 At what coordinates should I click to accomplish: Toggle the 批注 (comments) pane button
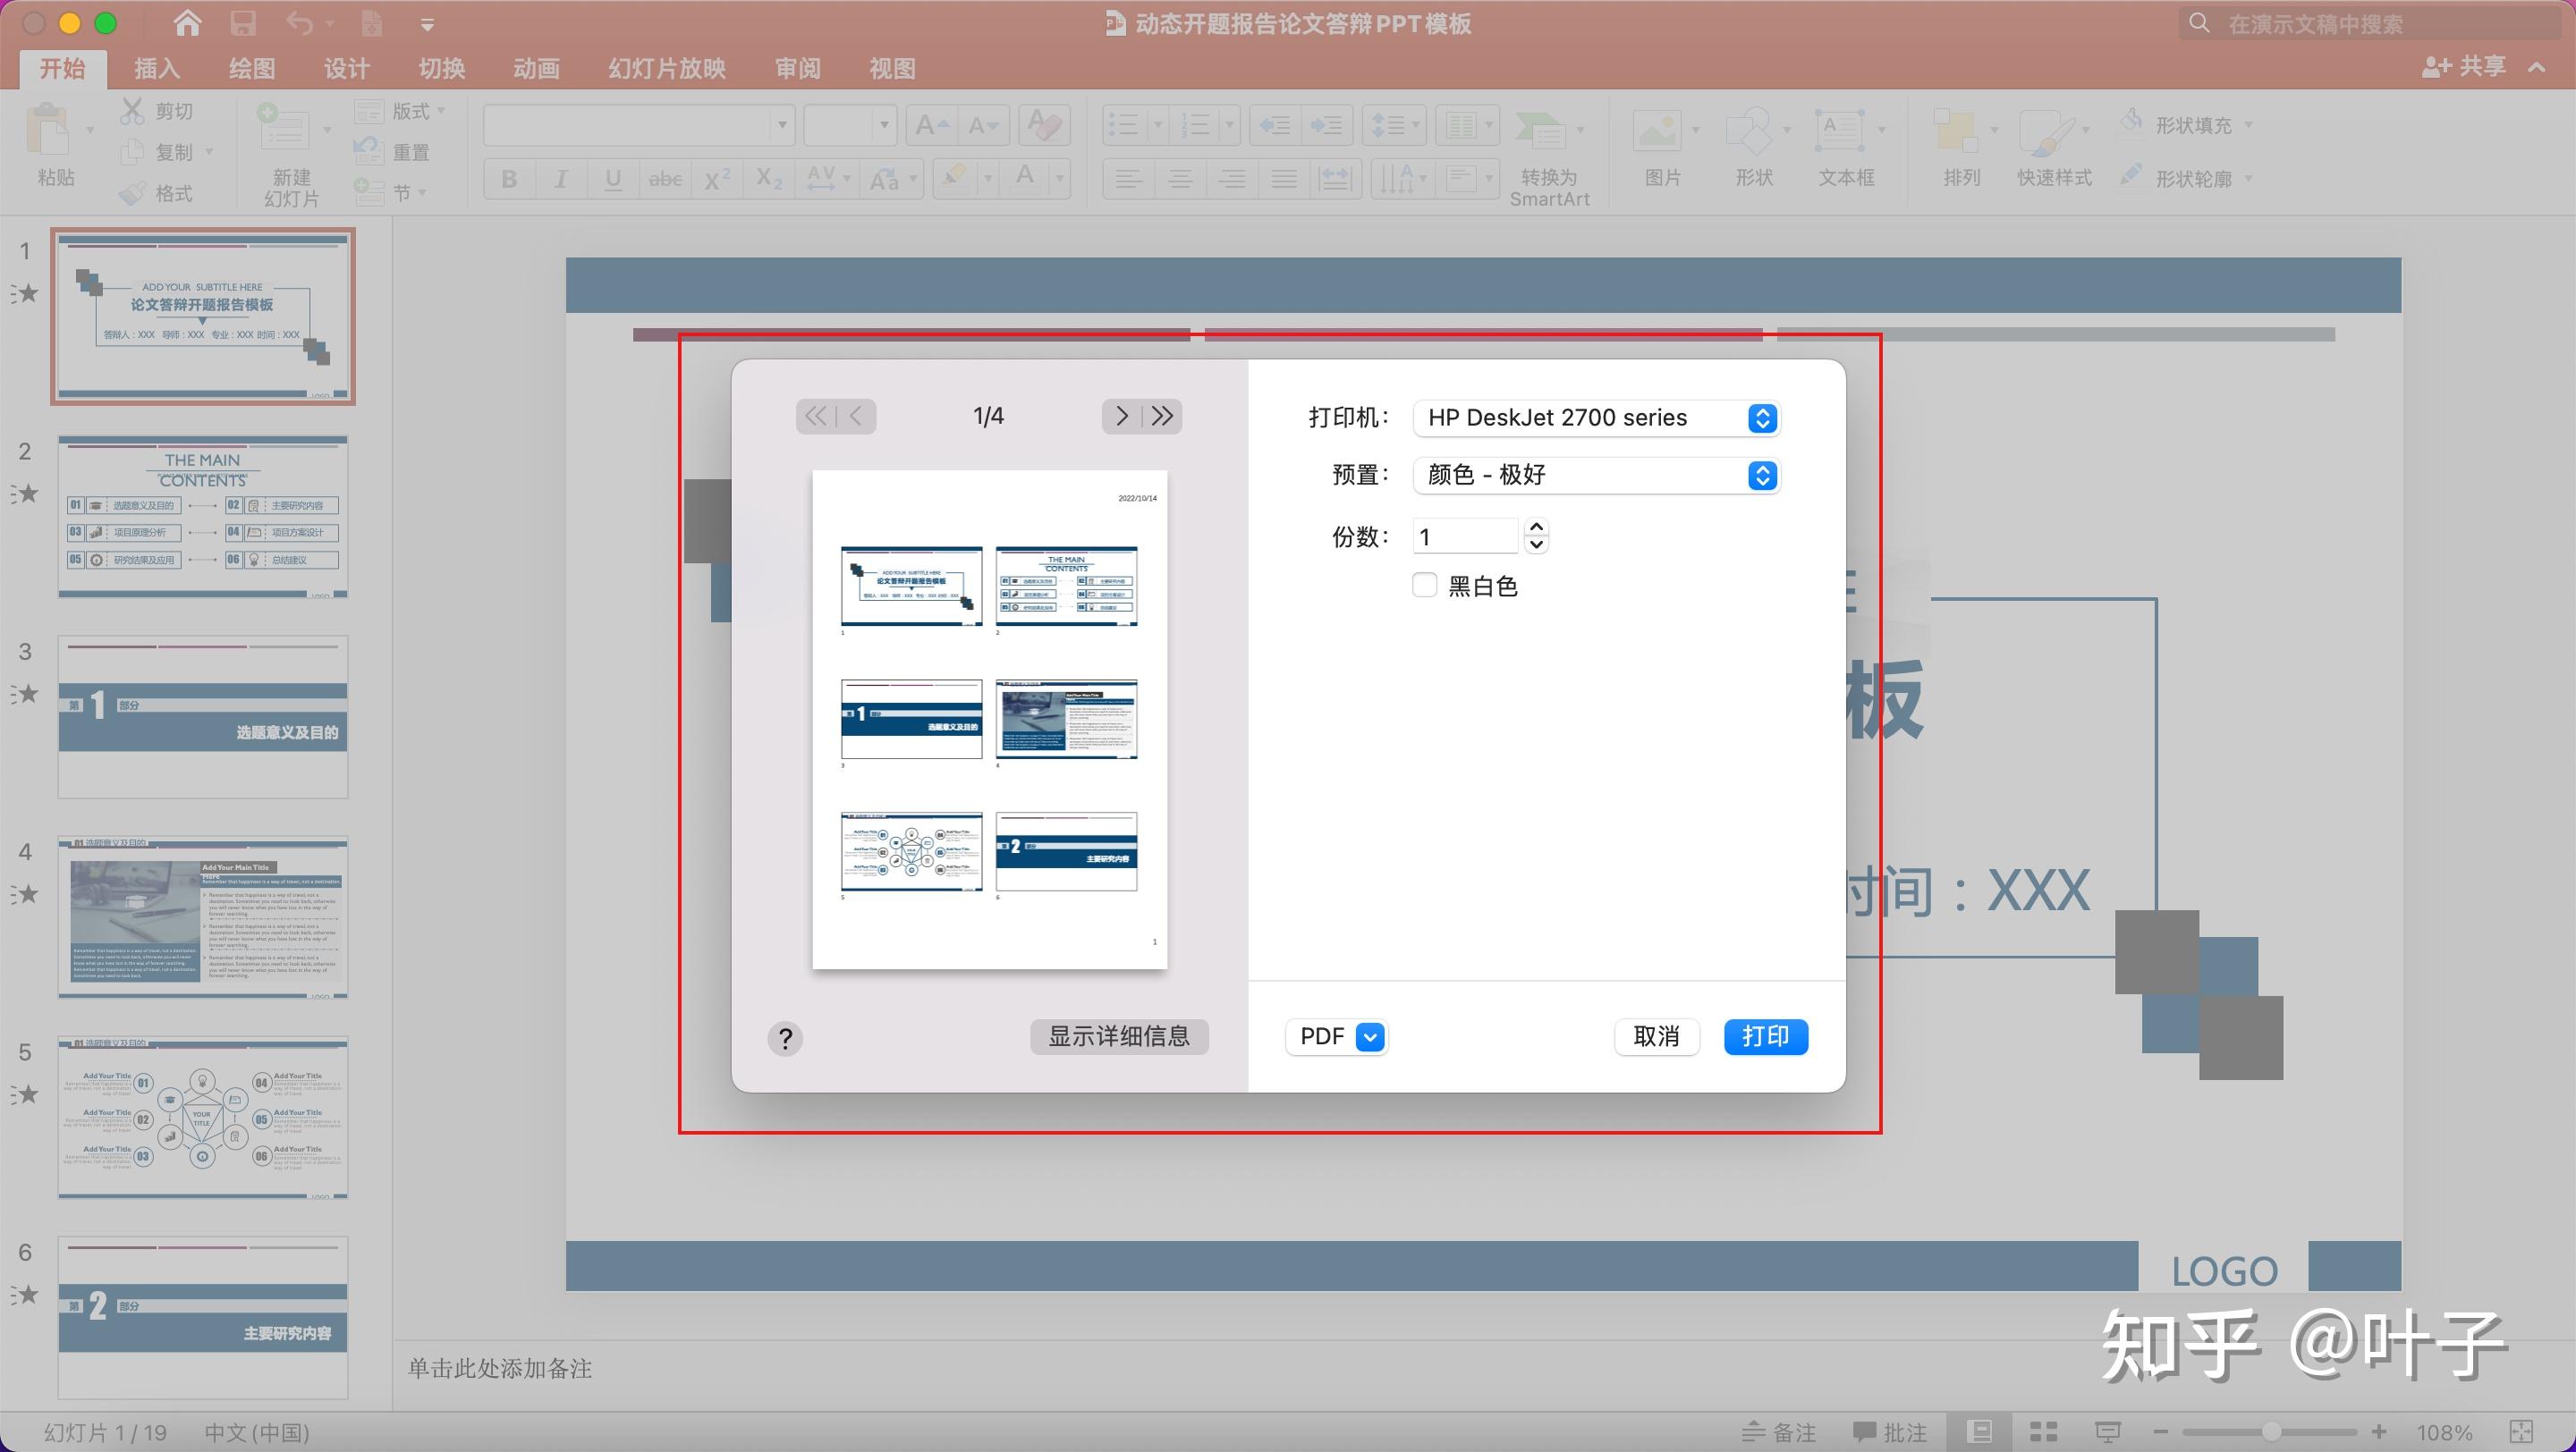tap(1889, 1431)
